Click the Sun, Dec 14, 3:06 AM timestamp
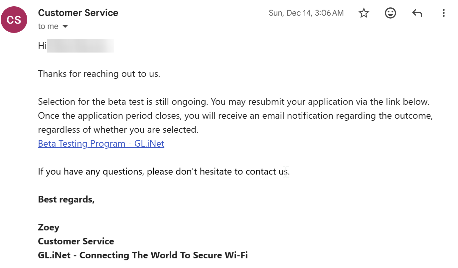Screen dimensions: 458x268 click(306, 13)
